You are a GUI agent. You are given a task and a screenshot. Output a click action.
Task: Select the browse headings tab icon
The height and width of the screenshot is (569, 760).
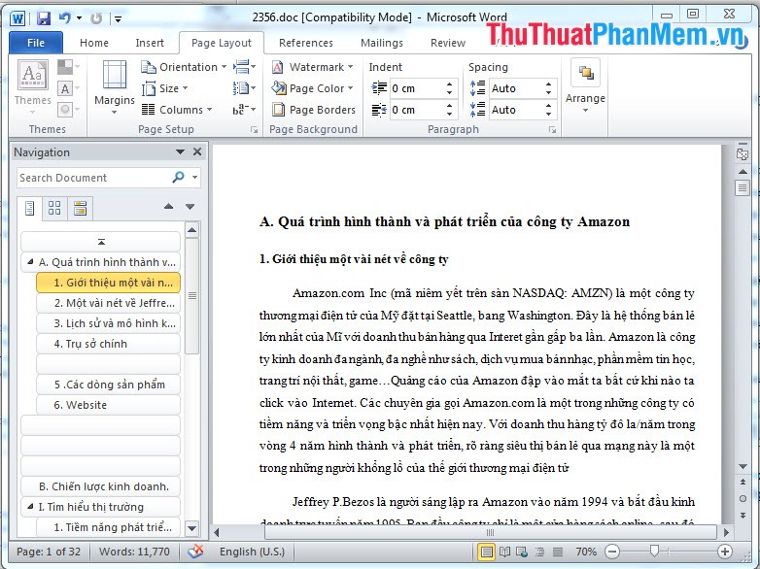pyautogui.click(x=29, y=208)
